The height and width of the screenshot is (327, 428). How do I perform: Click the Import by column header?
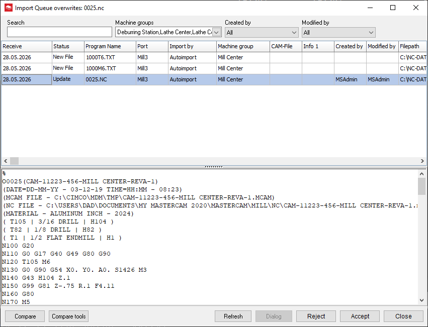[x=192, y=46]
